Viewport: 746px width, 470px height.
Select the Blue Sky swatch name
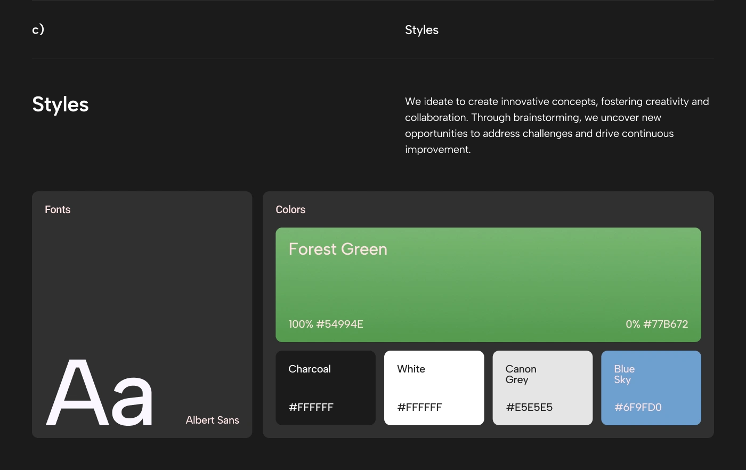coord(624,374)
